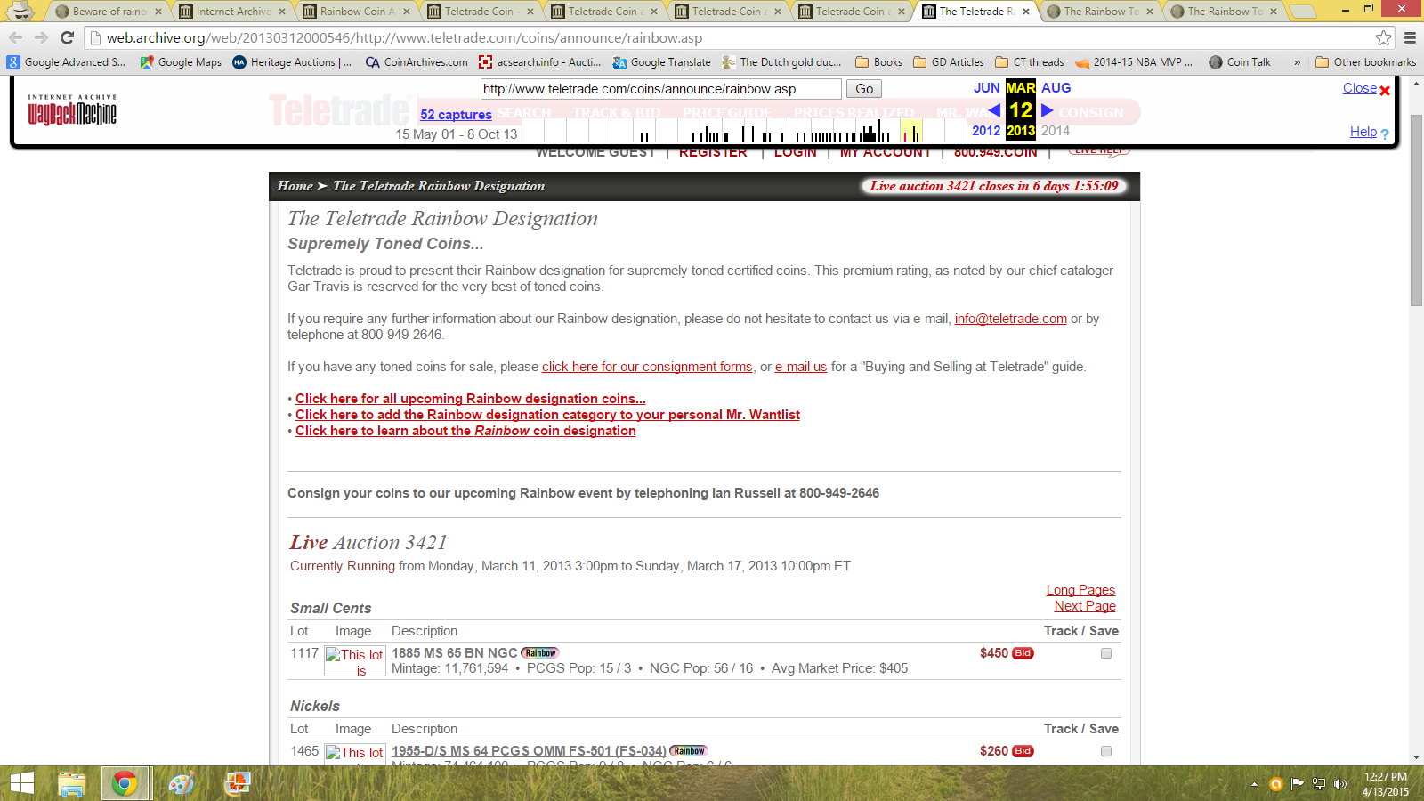Check Track/Save box for lot 1117
1424x801 pixels.
[1106, 653]
